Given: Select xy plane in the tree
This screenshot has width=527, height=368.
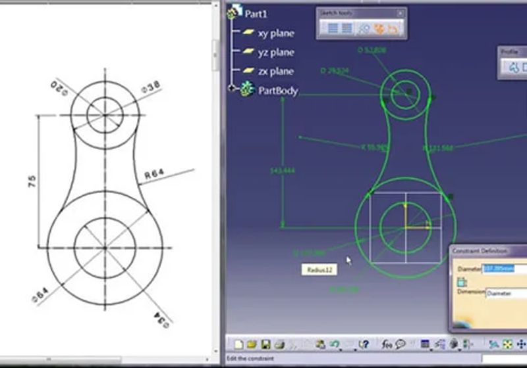Looking at the screenshot, I should [276, 33].
